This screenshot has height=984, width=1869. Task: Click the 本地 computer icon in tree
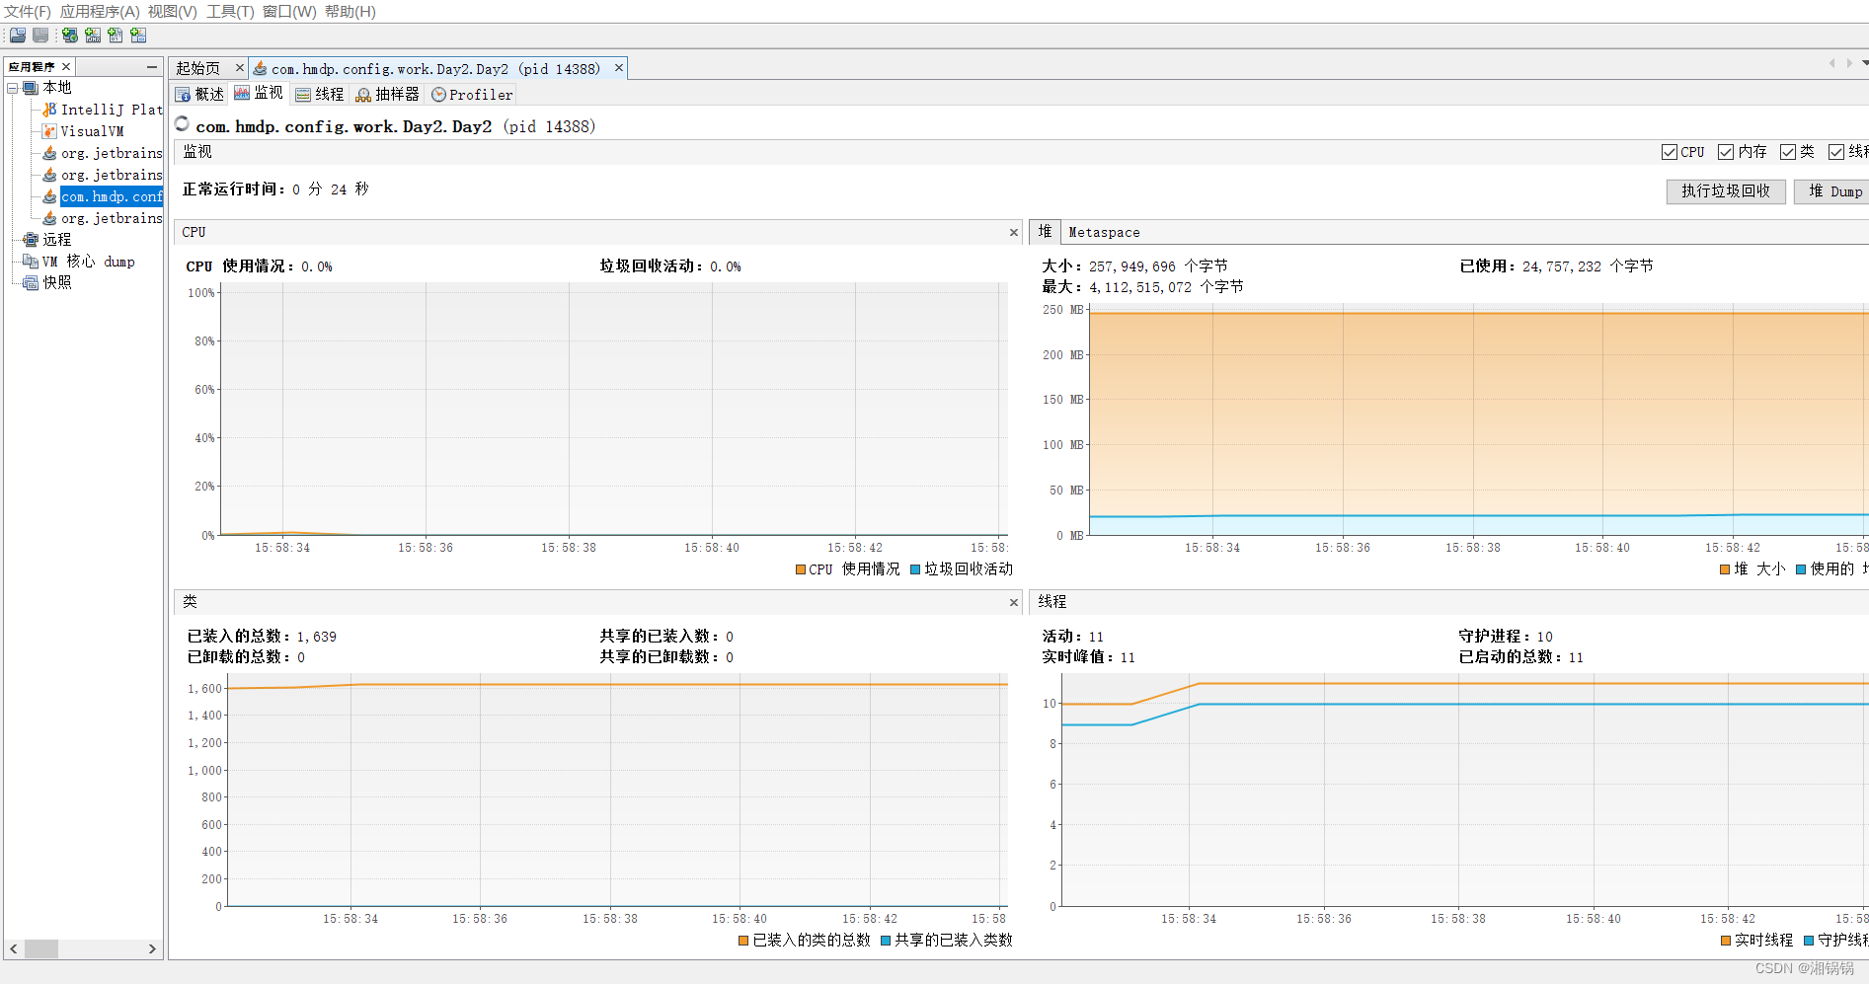click(31, 88)
